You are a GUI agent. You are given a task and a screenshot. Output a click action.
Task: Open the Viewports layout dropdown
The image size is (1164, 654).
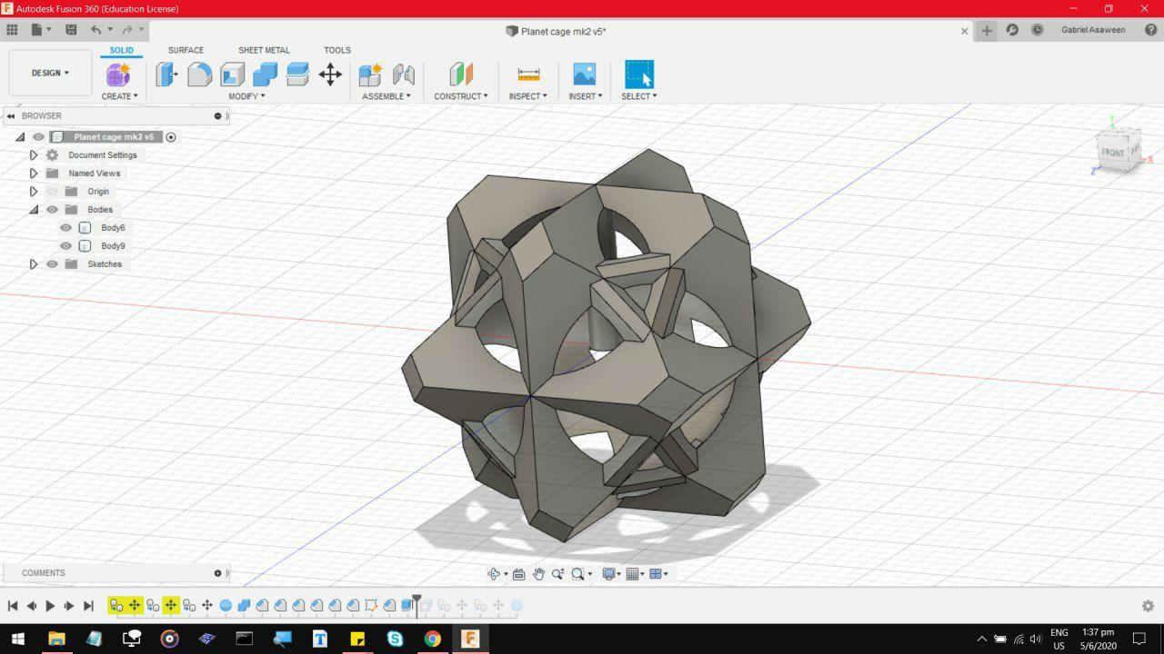click(659, 574)
